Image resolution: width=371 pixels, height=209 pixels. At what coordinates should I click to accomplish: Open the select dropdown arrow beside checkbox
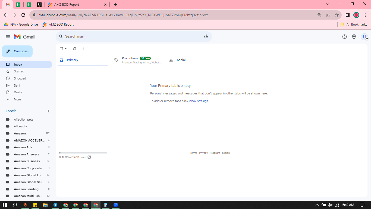pyautogui.click(x=66, y=49)
